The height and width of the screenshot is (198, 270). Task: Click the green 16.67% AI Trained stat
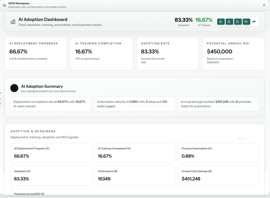[x=204, y=22]
